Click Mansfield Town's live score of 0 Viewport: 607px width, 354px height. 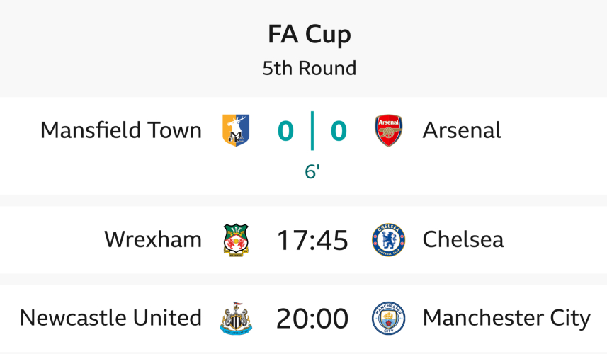pyautogui.click(x=285, y=131)
